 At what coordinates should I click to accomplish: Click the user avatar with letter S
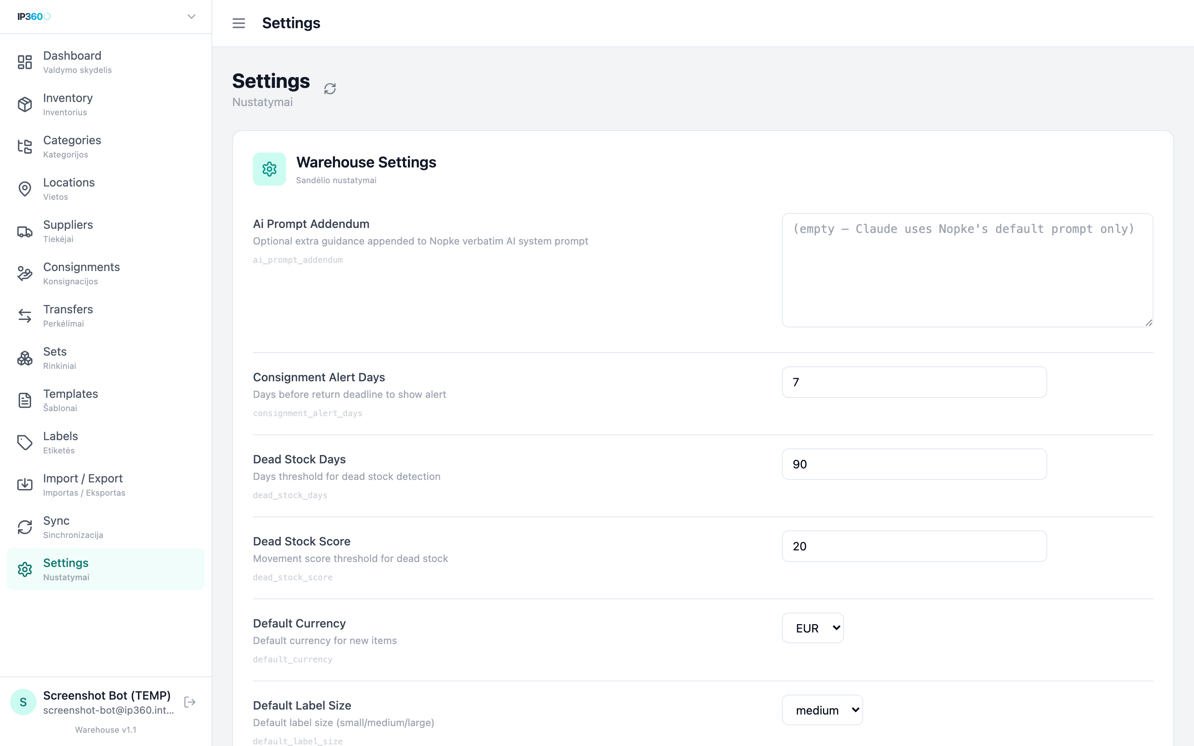(23, 702)
